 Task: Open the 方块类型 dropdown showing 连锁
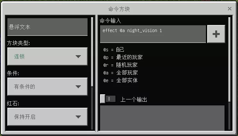pos(47,56)
